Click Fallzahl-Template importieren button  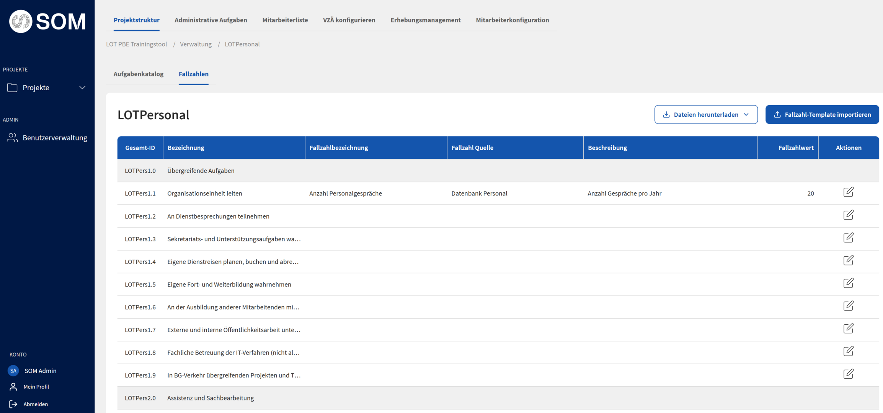pos(822,115)
